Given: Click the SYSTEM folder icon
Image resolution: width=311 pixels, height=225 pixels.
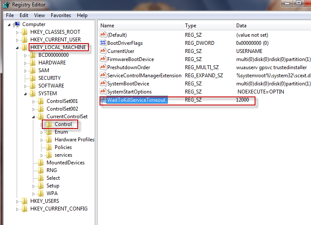Looking at the screenshot, I should pos(32,94).
